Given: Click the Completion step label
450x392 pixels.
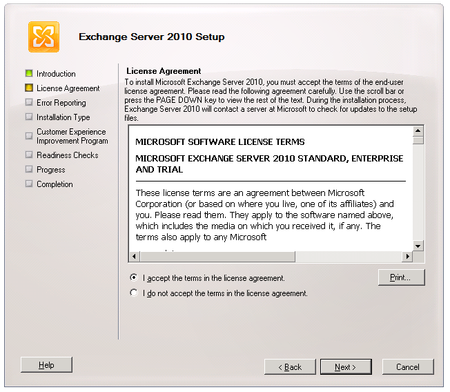Looking at the screenshot, I should 55,184.
